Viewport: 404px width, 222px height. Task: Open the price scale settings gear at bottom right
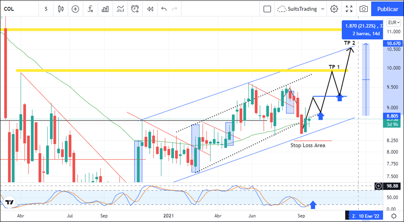[394, 216]
